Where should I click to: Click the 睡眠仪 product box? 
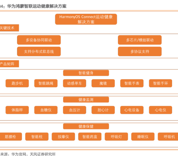[143, 137]
